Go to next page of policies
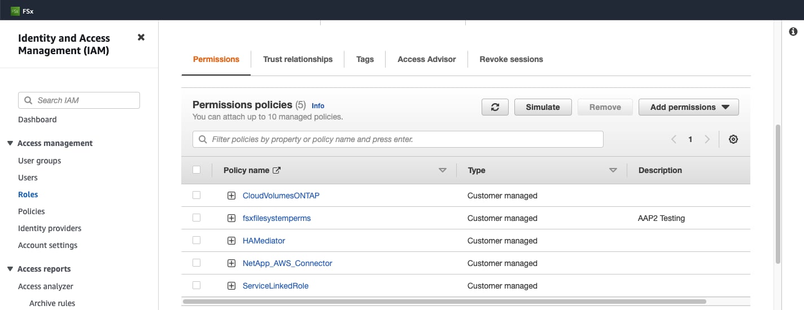 (707, 139)
